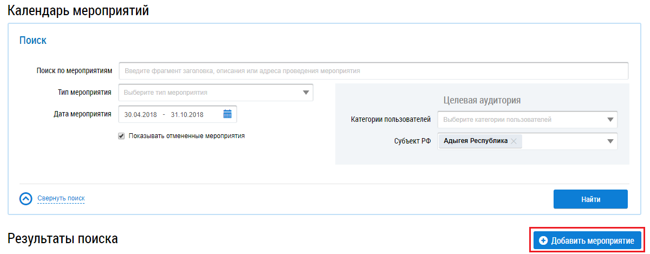This screenshot has width=650, height=254.
Task: Click the start date 30.04.2018
Action: pyautogui.click(x=140, y=114)
